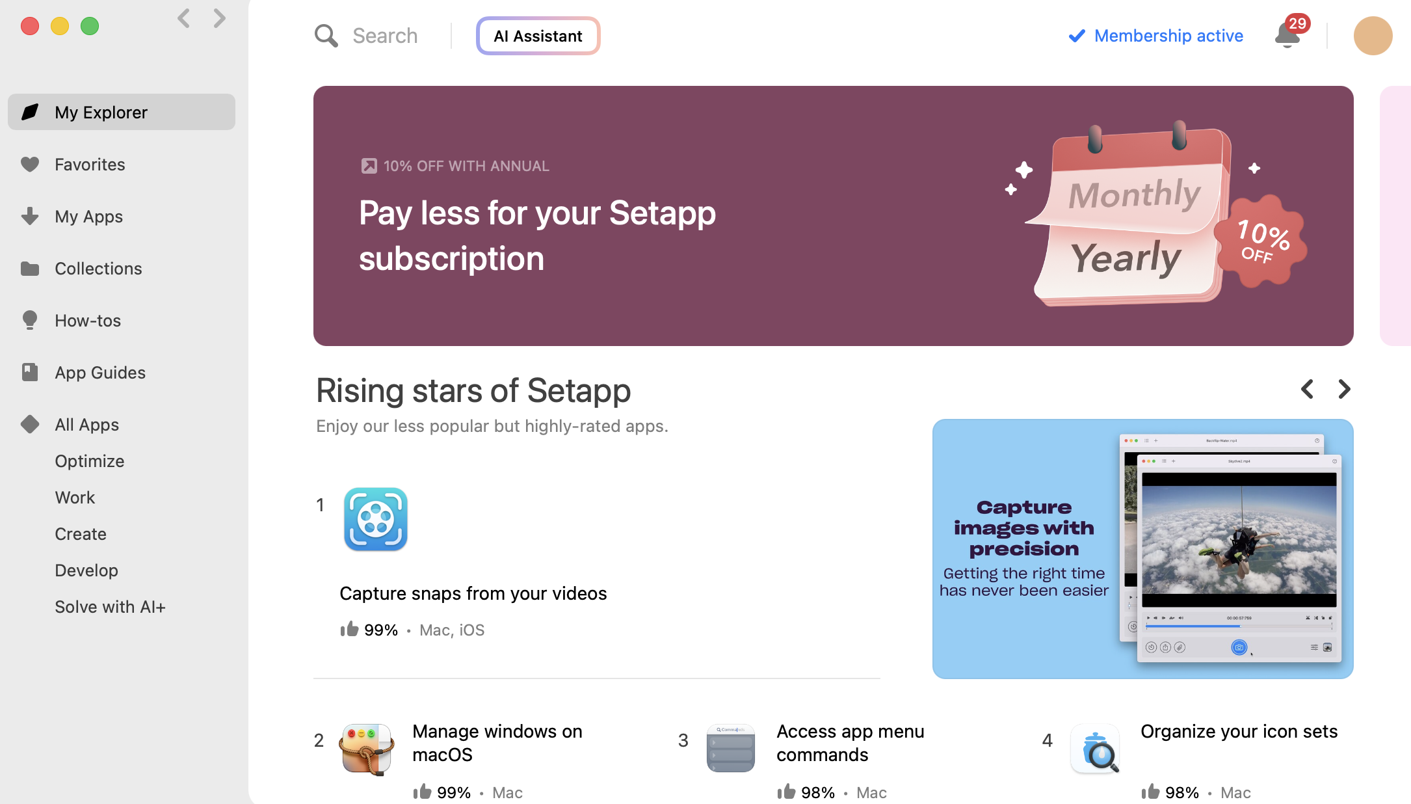Screen dimensions: 1411x804
Task: Open the video snapshot capture app icon
Action: pos(375,519)
